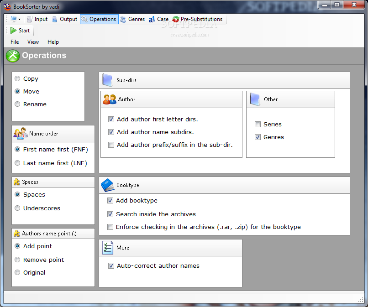This screenshot has width=368, height=307.
Task: Click the Spaces puzzle icon
Action: click(x=16, y=182)
